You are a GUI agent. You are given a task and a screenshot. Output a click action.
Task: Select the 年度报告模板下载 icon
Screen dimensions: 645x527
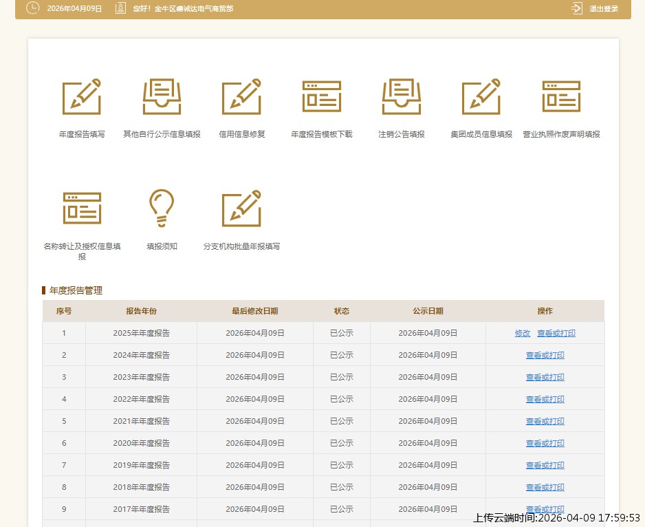pyautogui.click(x=321, y=96)
